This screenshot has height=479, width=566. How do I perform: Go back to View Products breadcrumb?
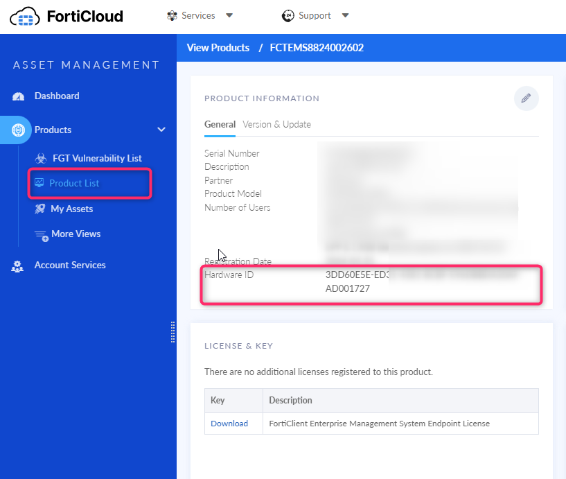click(218, 48)
